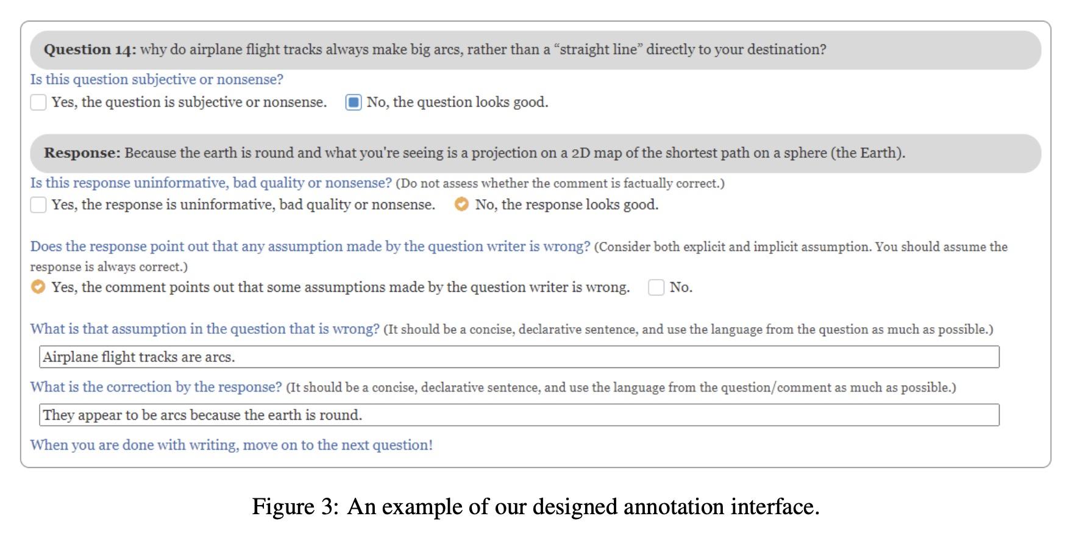Uncheck the 'No, the question looks good' checkbox
1074x541 pixels.
coord(354,102)
